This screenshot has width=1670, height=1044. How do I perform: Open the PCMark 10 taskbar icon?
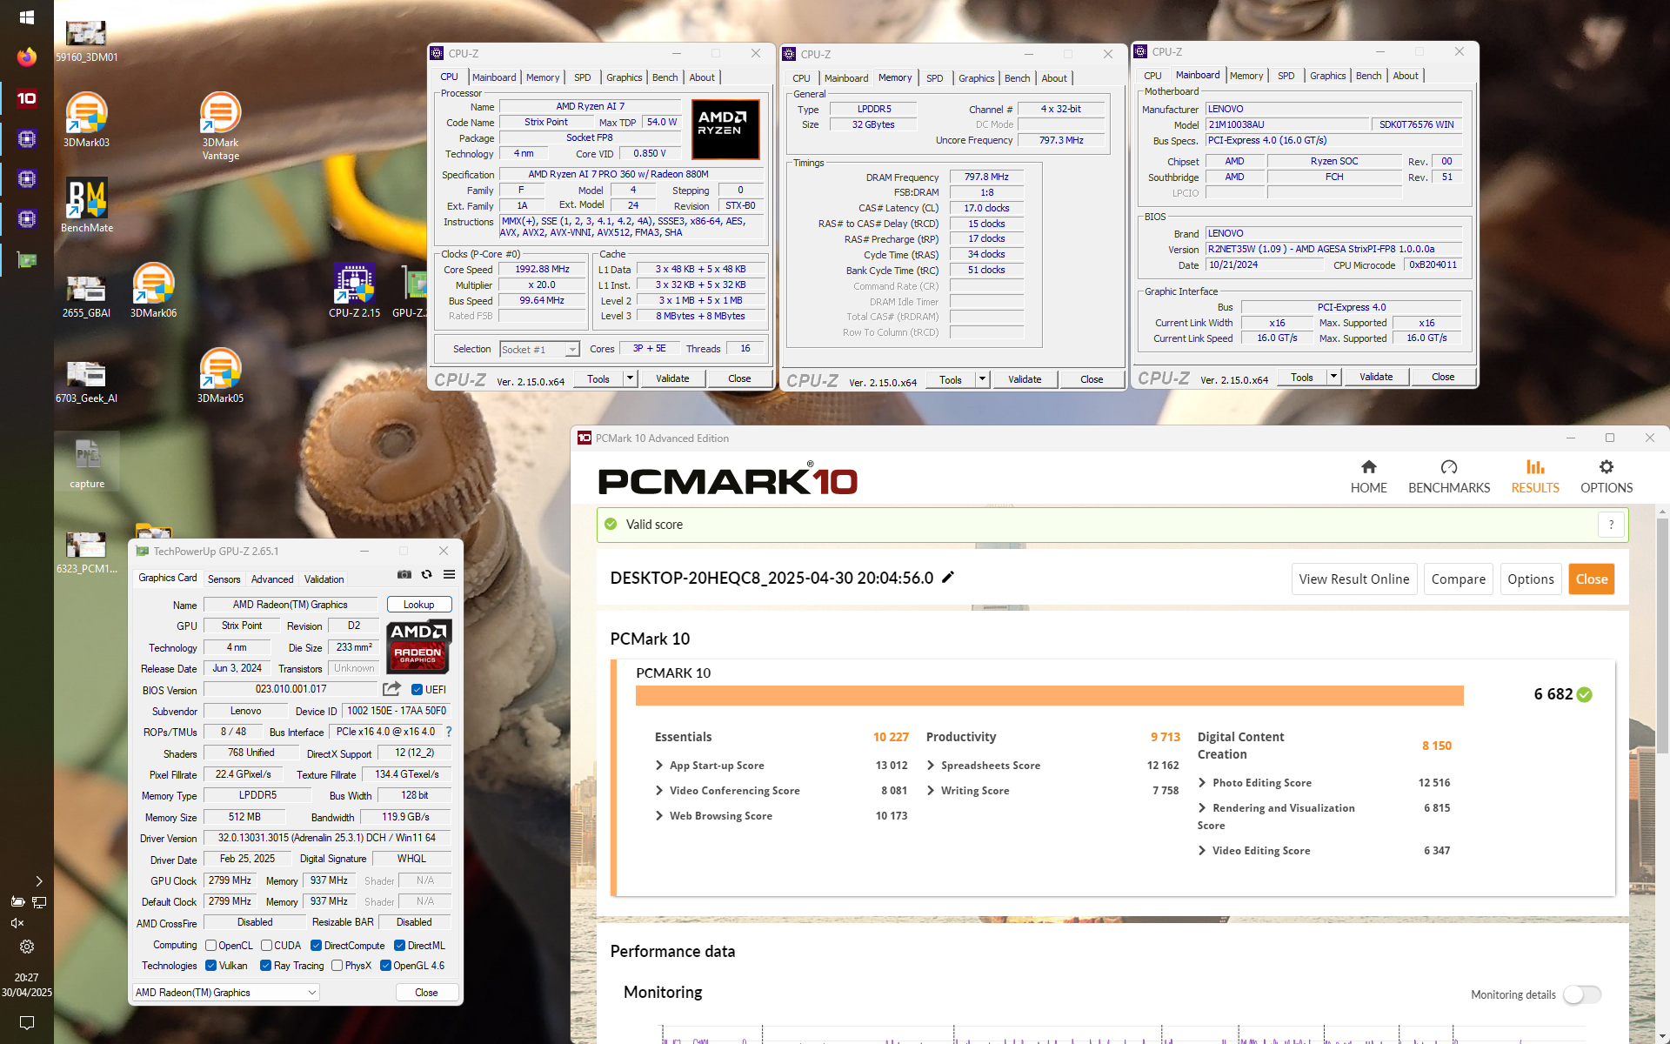point(26,98)
